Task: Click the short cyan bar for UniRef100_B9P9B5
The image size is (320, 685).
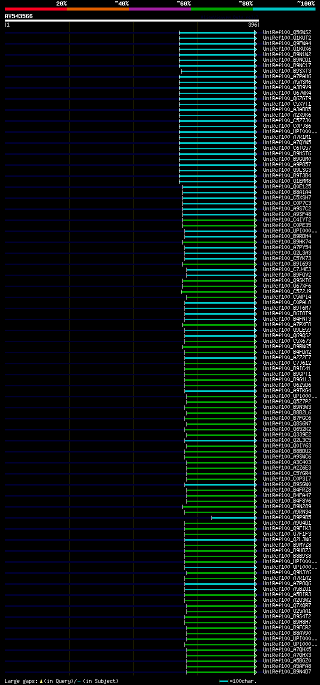Action: pos(234,518)
